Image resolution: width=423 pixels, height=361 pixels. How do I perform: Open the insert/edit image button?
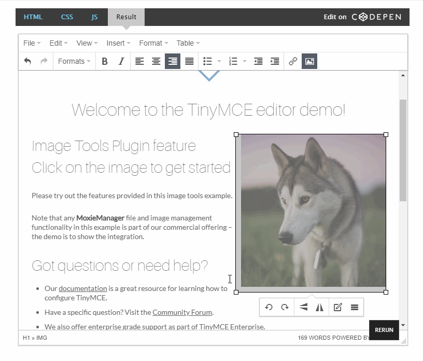[x=309, y=61]
